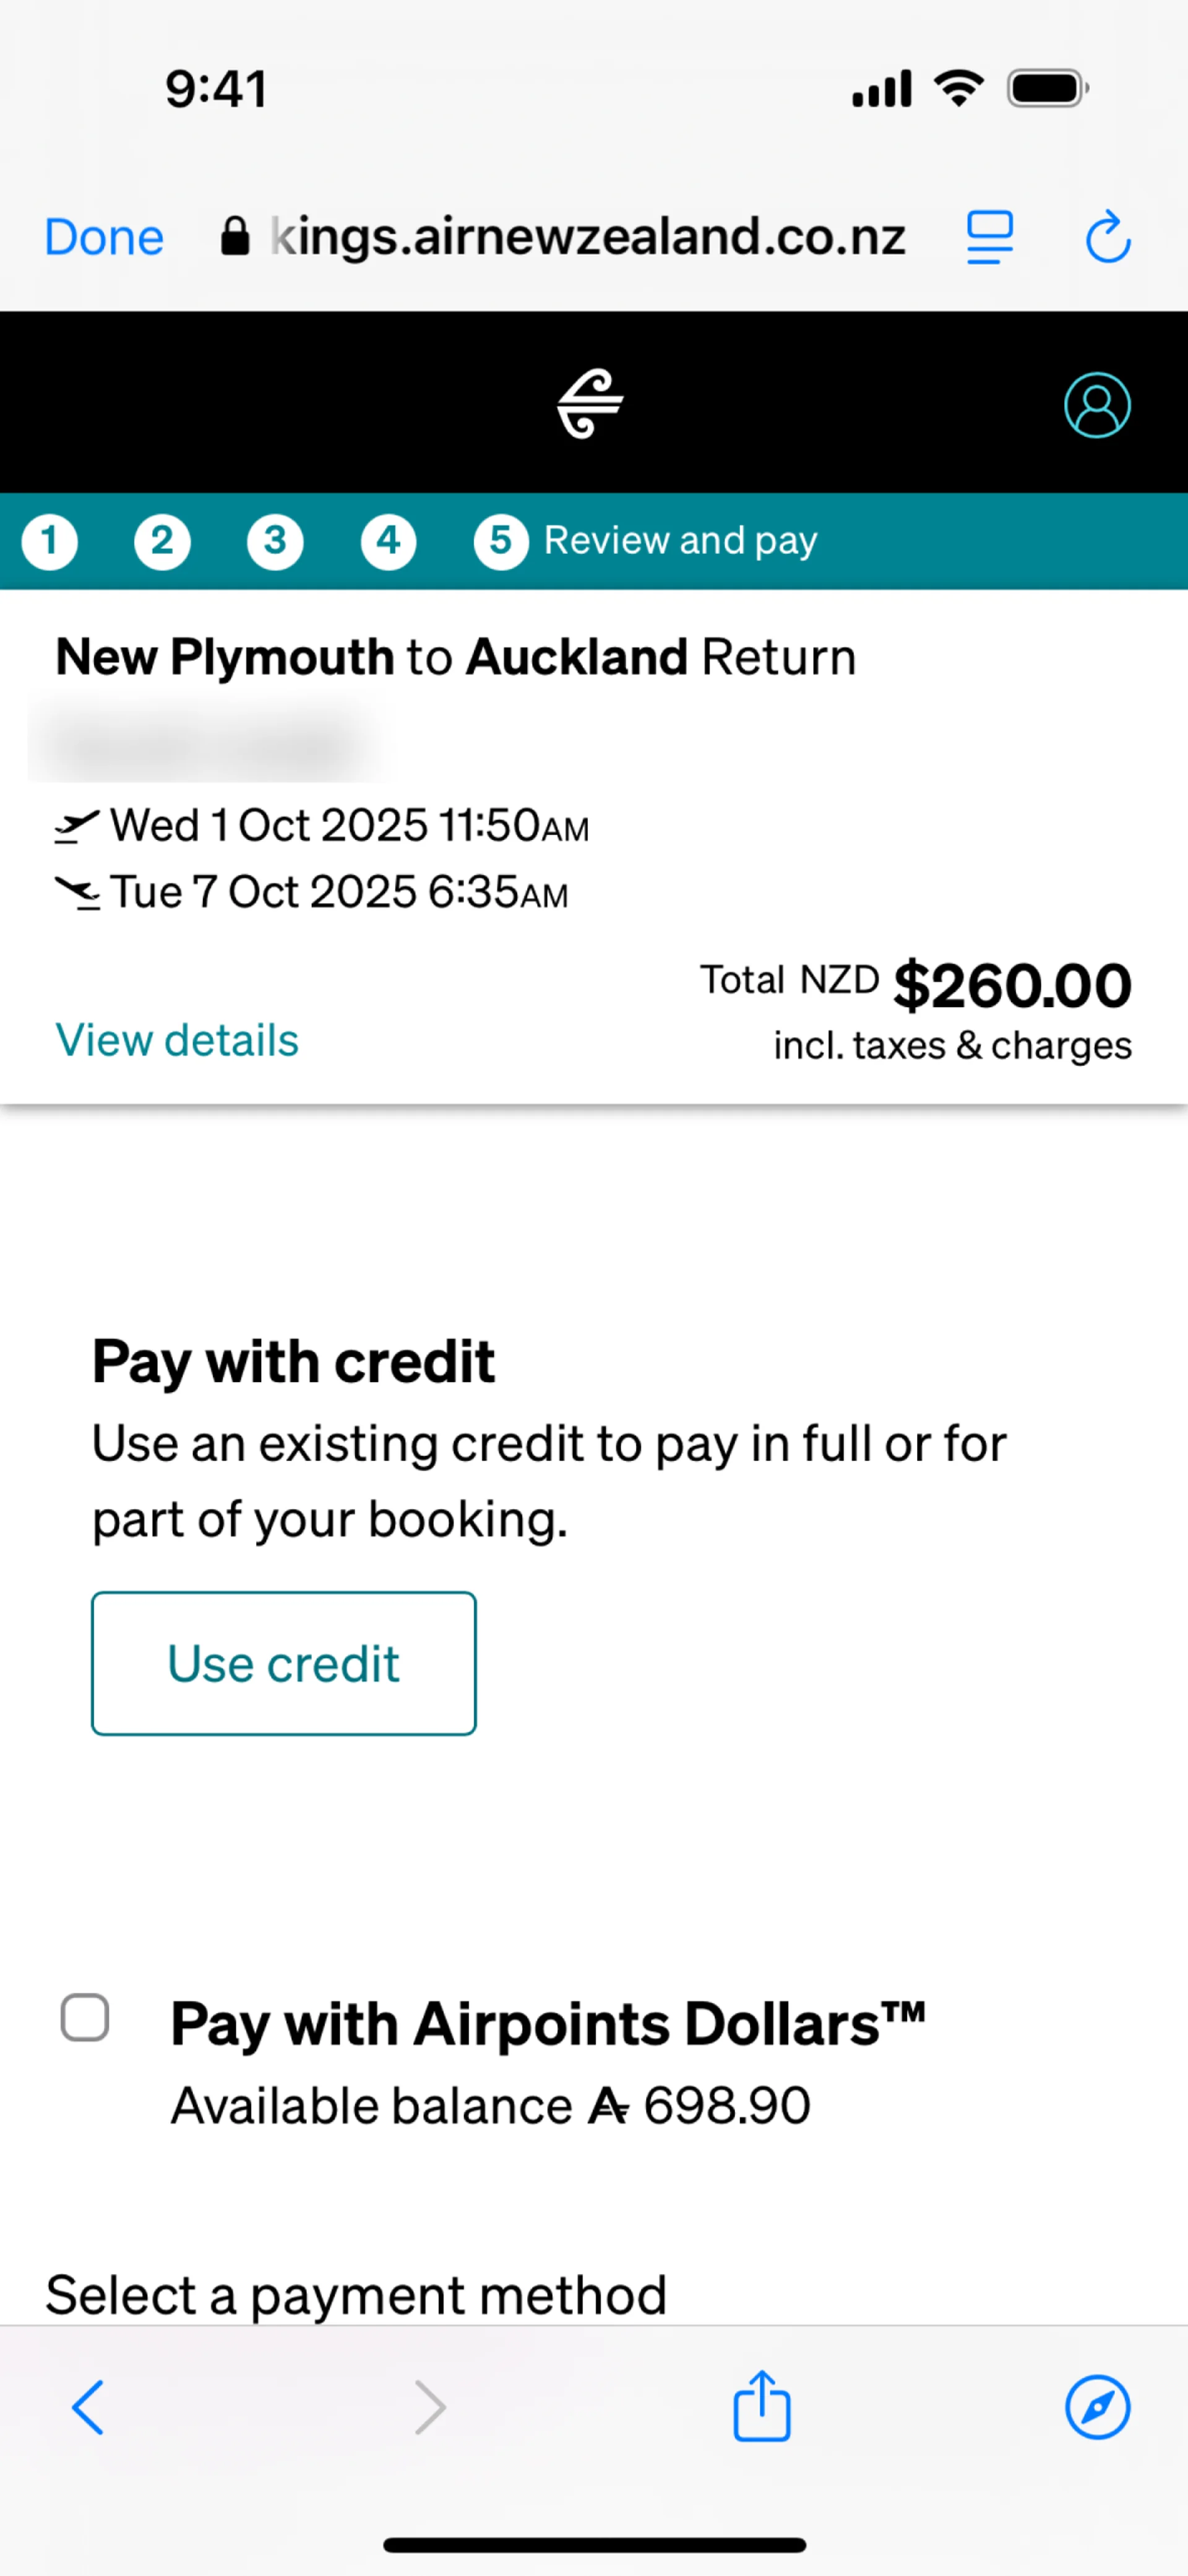Tap the share icon in bottom toolbar
Image resolution: width=1188 pixels, height=2576 pixels.
pos(761,2406)
